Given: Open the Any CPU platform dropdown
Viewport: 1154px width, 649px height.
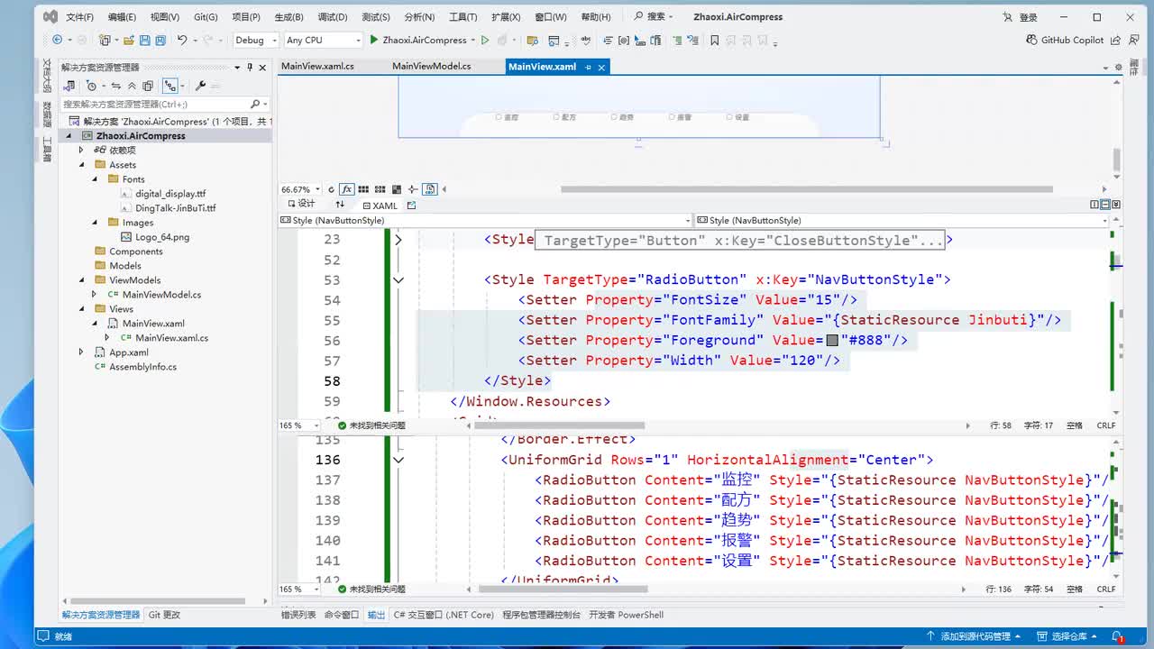Looking at the screenshot, I should click(x=323, y=40).
